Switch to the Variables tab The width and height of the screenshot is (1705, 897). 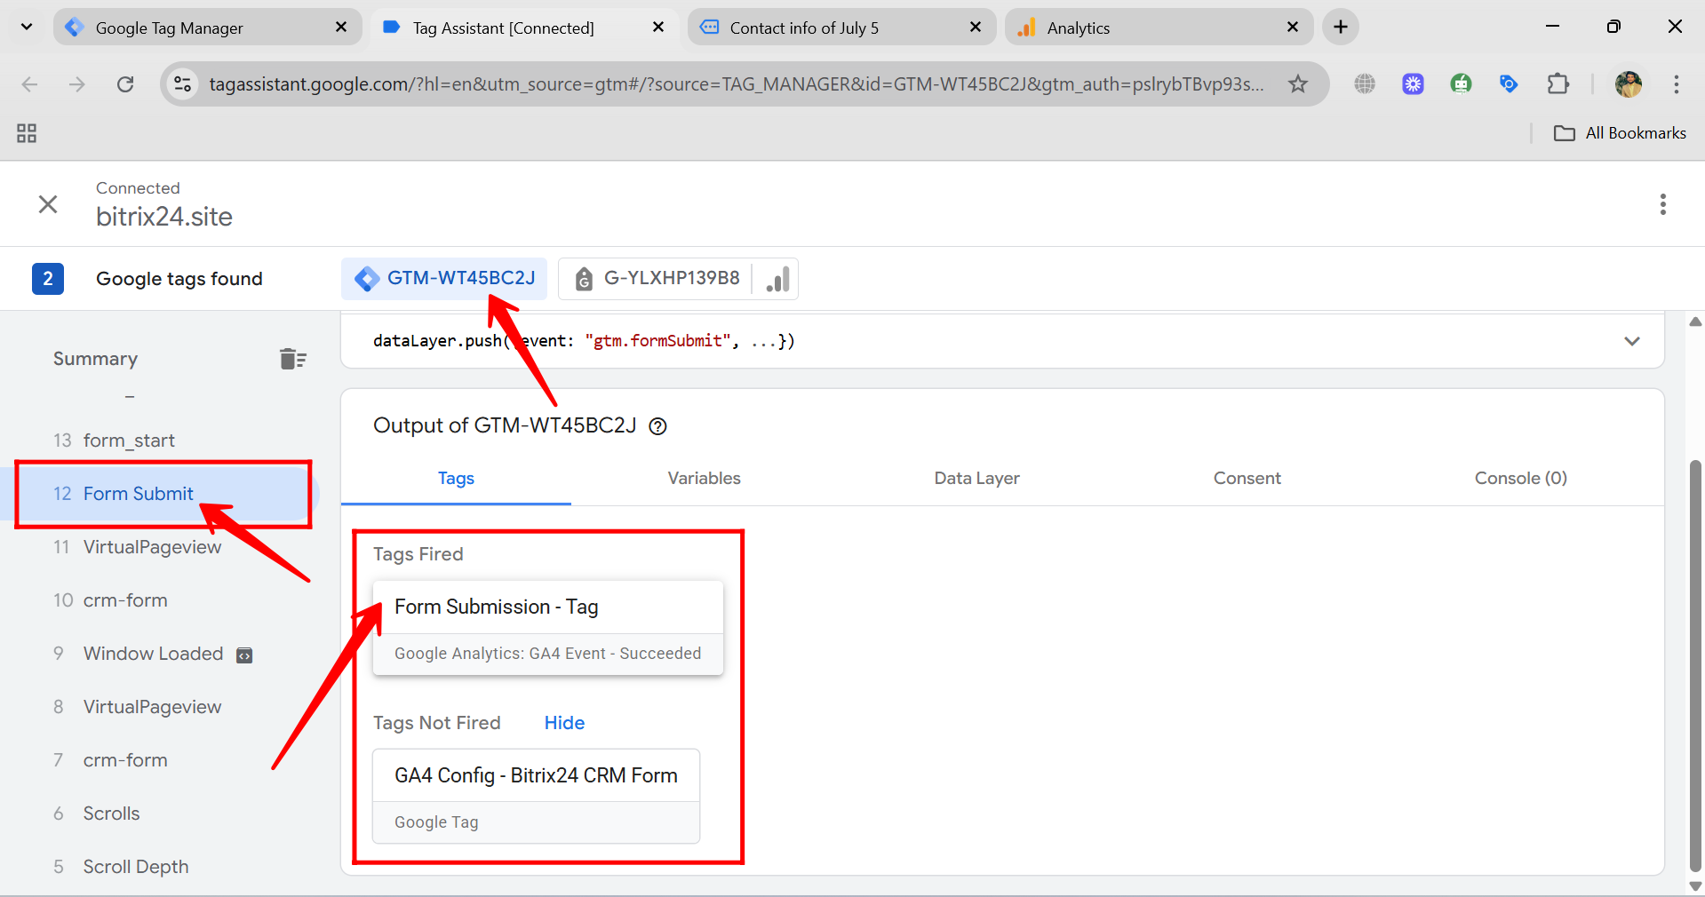coord(705,479)
